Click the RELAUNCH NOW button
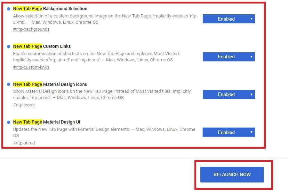This screenshot has width=288, height=194. pyautogui.click(x=232, y=175)
